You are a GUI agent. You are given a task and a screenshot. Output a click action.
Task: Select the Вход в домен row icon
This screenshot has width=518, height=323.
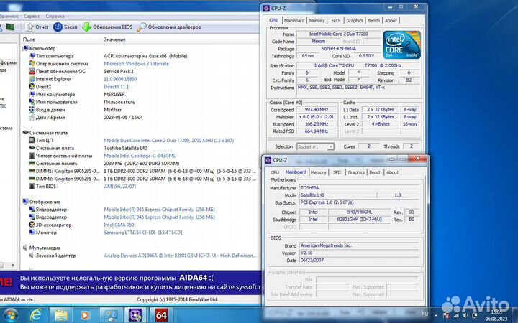pyautogui.click(x=32, y=110)
